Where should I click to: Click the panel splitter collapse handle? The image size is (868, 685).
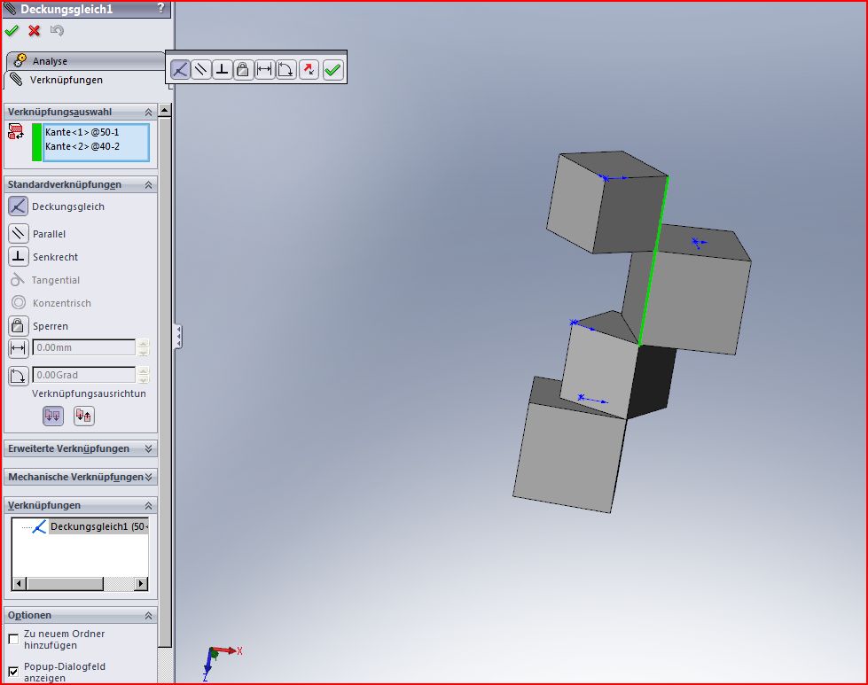[x=178, y=337]
